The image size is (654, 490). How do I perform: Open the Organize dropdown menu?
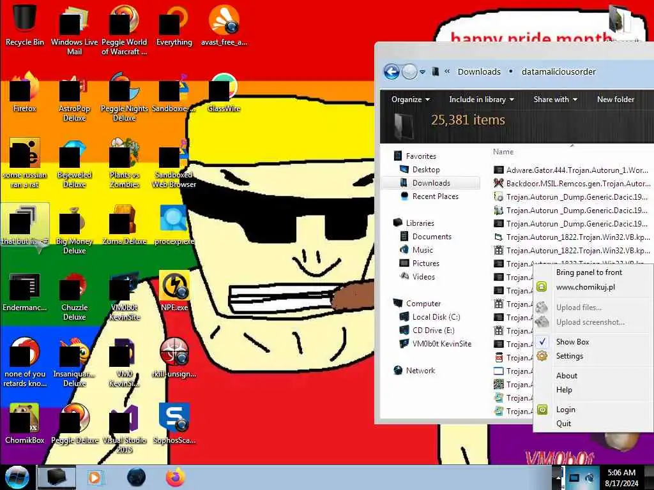point(411,100)
